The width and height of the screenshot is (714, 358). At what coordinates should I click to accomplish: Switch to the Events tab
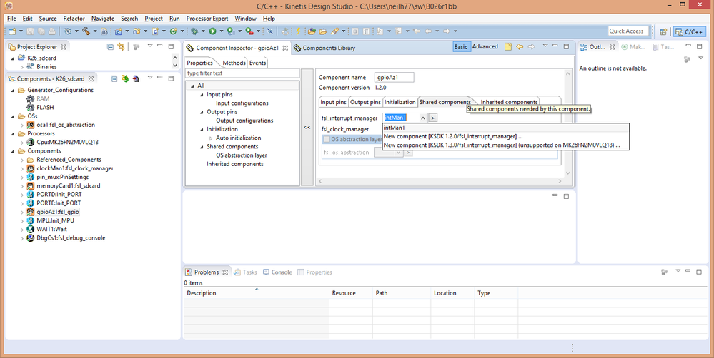257,63
